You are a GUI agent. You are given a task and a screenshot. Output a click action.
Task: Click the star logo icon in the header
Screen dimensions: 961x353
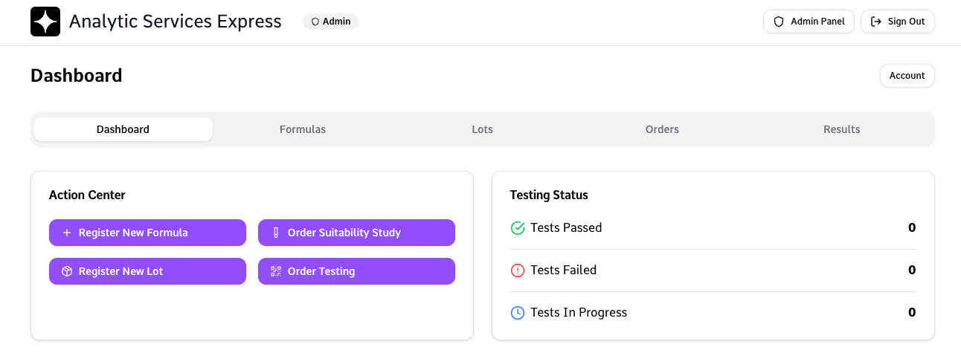coord(45,22)
